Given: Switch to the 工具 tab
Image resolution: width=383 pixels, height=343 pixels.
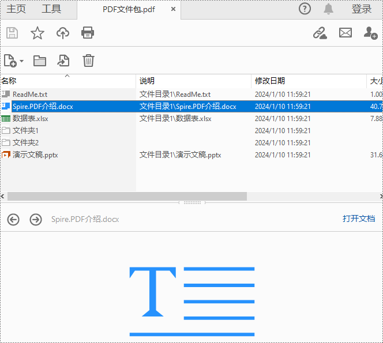Looking at the screenshot, I should pos(51,9).
